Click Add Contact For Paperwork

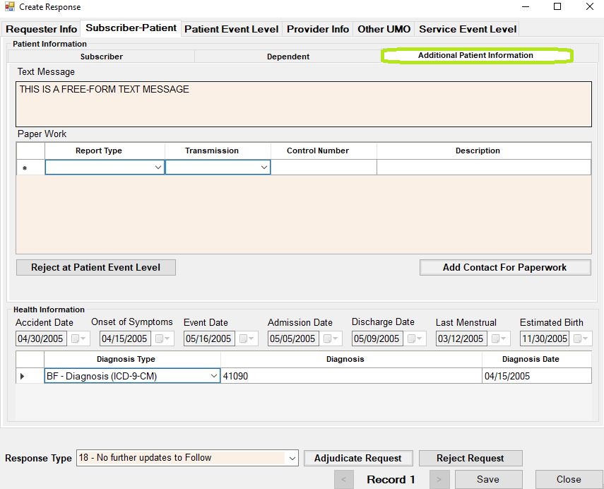(x=505, y=267)
